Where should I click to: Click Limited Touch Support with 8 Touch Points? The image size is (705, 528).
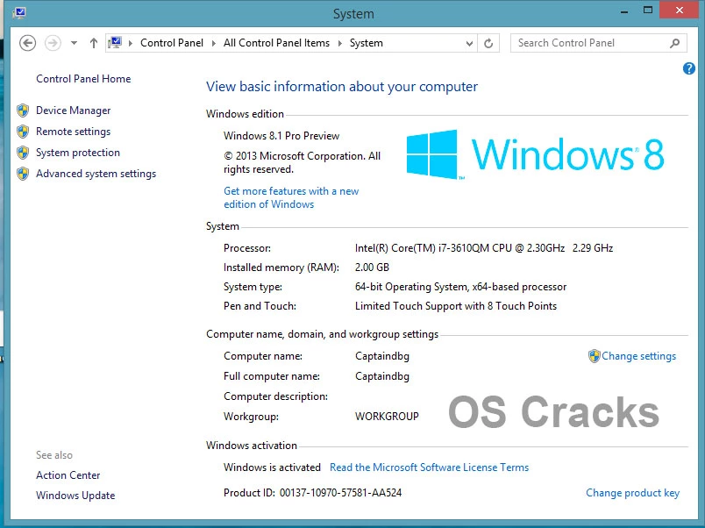point(456,306)
